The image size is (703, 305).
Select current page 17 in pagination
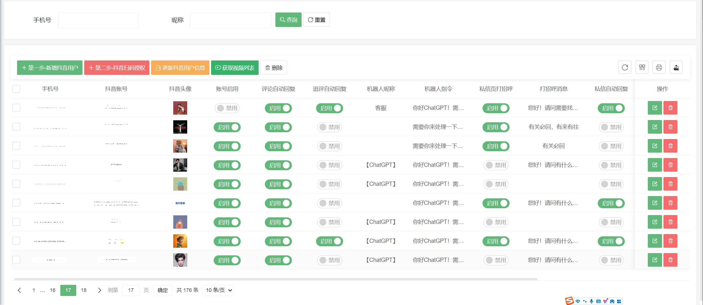[x=68, y=290]
